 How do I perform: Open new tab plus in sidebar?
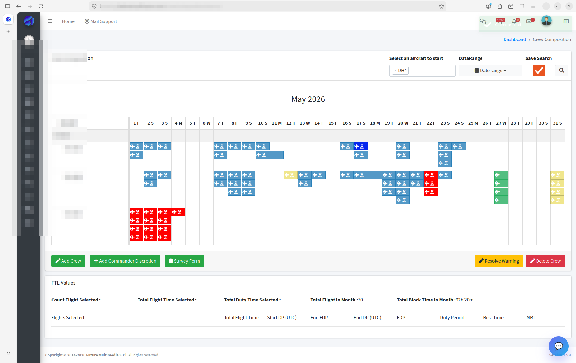click(8, 31)
